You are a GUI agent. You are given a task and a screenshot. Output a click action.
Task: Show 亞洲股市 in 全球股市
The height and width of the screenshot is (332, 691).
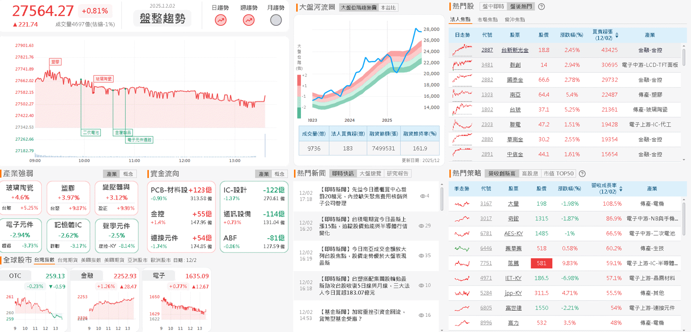[137, 260]
